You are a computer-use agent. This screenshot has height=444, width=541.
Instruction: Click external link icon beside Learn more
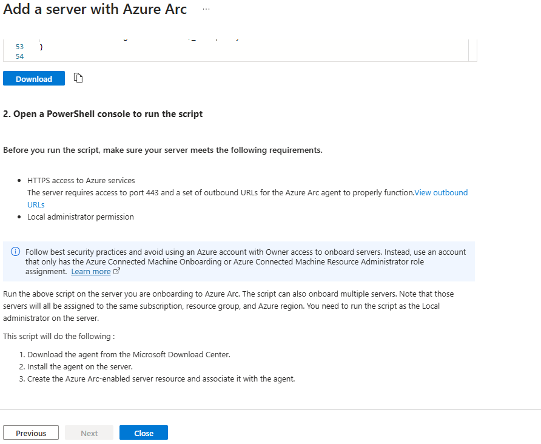(117, 272)
